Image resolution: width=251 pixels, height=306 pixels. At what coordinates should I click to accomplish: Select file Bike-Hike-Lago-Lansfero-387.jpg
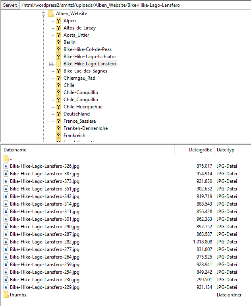(x=44, y=174)
